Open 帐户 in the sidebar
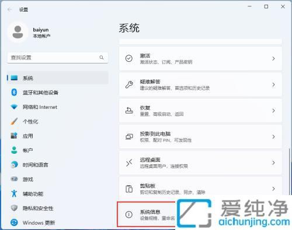292x230 pixels. click(58, 150)
